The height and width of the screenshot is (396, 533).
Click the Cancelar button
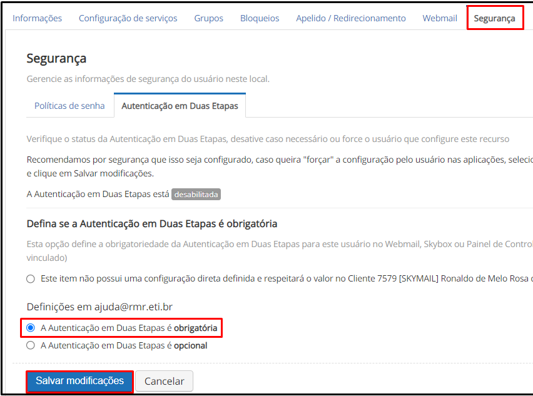[164, 381]
